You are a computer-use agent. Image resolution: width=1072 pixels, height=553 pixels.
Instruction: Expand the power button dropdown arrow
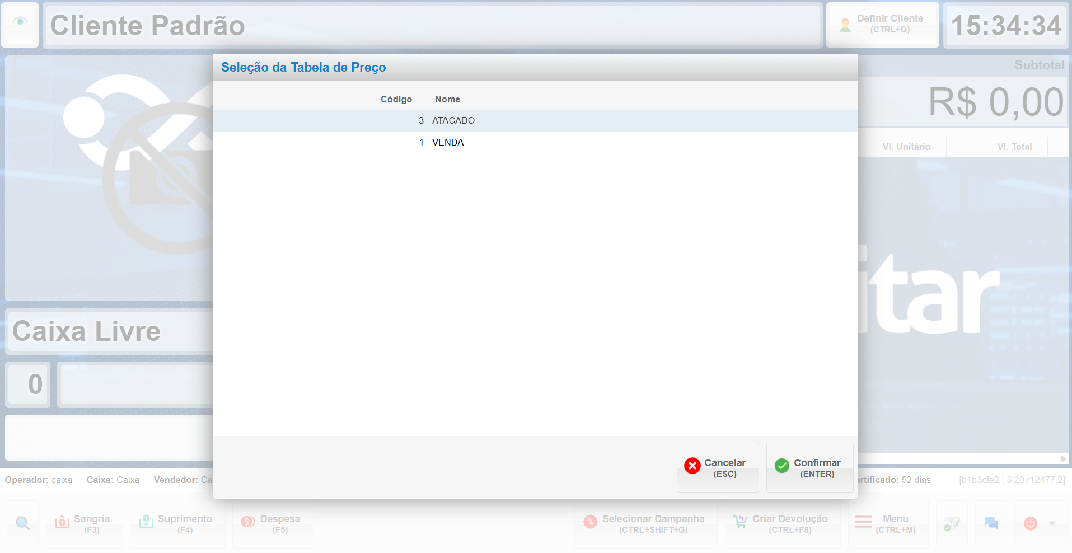(x=1052, y=523)
